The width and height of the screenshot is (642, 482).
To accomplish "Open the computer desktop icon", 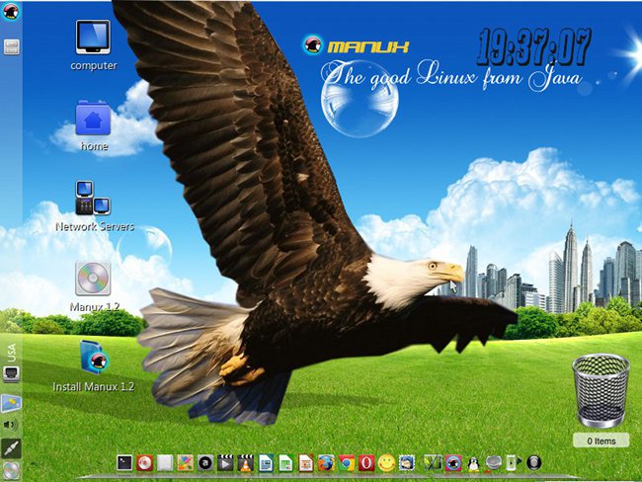I will 93,38.
